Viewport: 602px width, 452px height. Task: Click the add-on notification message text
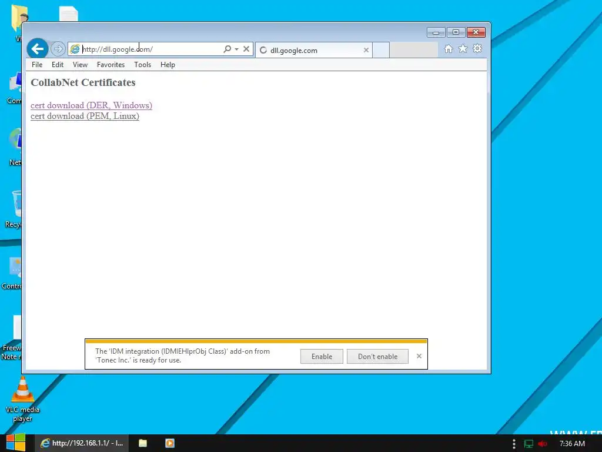(x=182, y=355)
